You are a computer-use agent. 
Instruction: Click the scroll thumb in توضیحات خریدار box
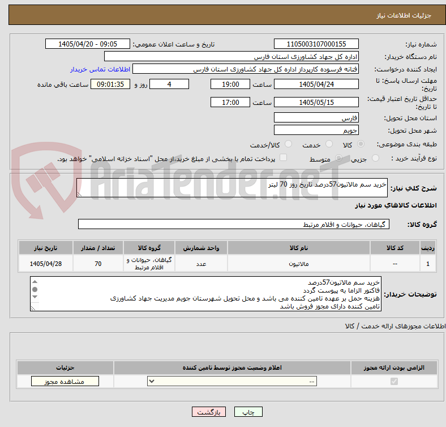[35, 290]
